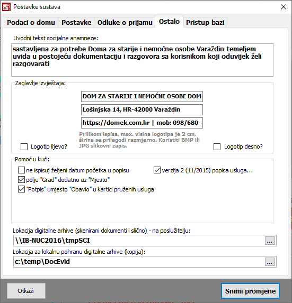Check ne ispisuj željeni datum početka option
The width and height of the screenshot is (292, 303).
coord(21,170)
